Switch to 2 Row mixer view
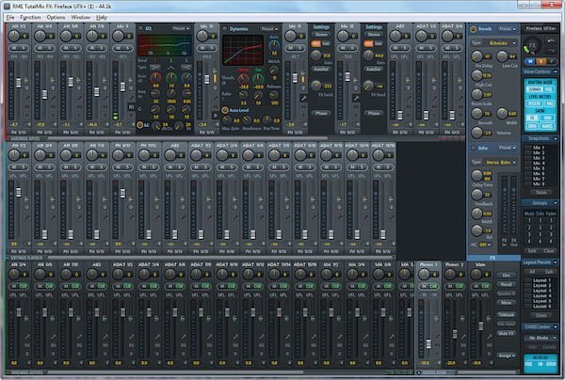Viewport: 565px width, 380px height. point(532,126)
